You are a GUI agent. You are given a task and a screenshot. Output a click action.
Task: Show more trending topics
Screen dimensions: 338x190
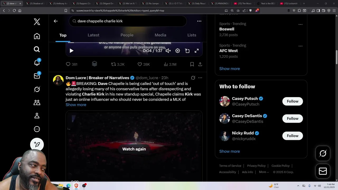coord(230,69)
